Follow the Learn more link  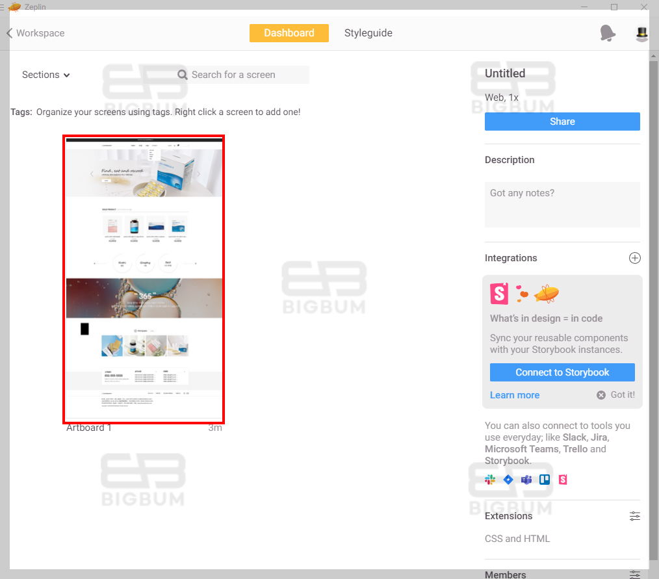[515, 395]
